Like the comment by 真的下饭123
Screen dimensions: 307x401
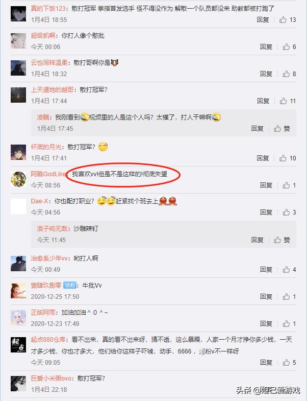[287, 20]
